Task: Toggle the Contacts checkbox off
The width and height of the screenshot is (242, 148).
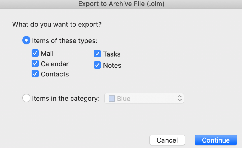Action: pos(35,74)
